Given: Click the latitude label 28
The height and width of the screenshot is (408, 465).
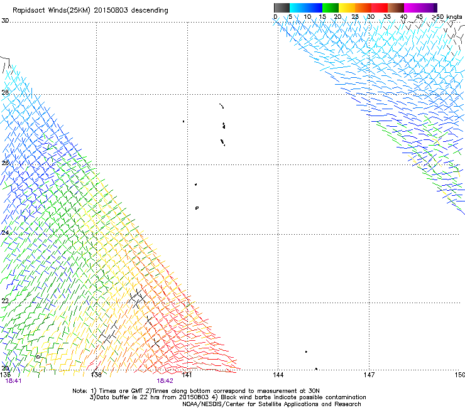Looking at the screenshot, I should (5, 92).
